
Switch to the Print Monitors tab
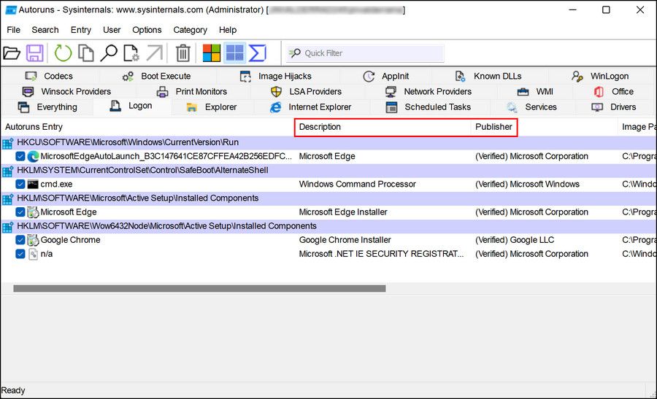pyautogui.click(x=192, y=91)
